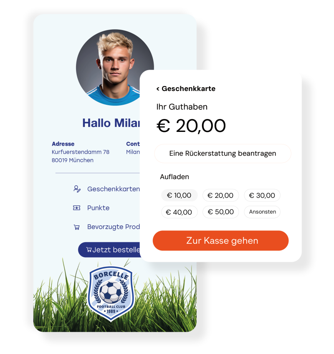The image size is (334, 354).
Task: Request a refund via Eine Rückerstattung beantragen
Action: [223, 154]
